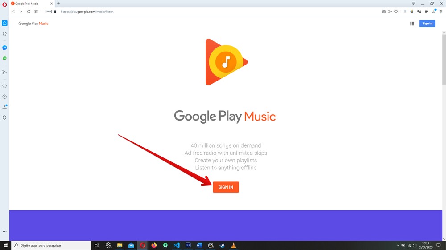The image size is (446, 250).
Task: Show hidden system tray icons
Action: point(398,246)
